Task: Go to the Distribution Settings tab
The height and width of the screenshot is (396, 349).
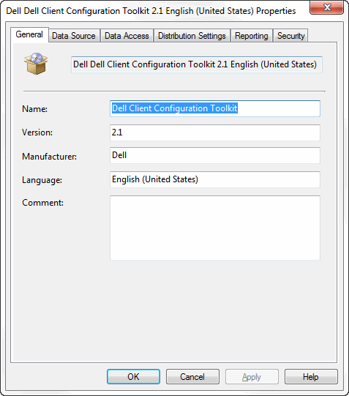Action: click(x=192, y=36)
